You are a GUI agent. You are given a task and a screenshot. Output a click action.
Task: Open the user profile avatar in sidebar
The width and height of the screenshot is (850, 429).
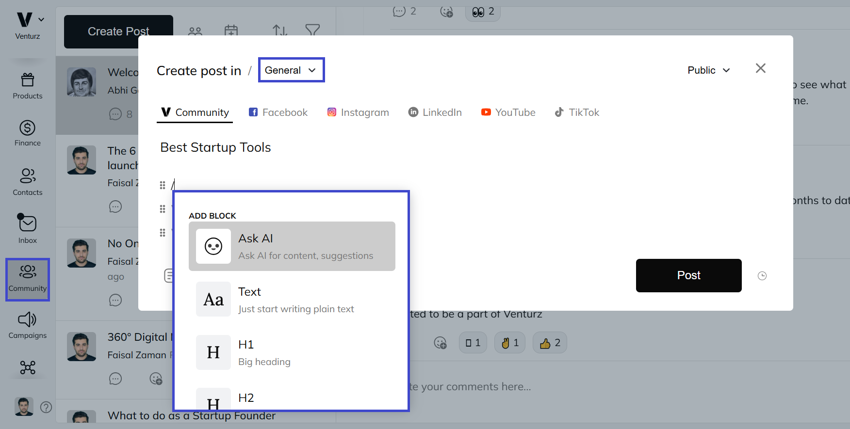click(x=24, y=406)
